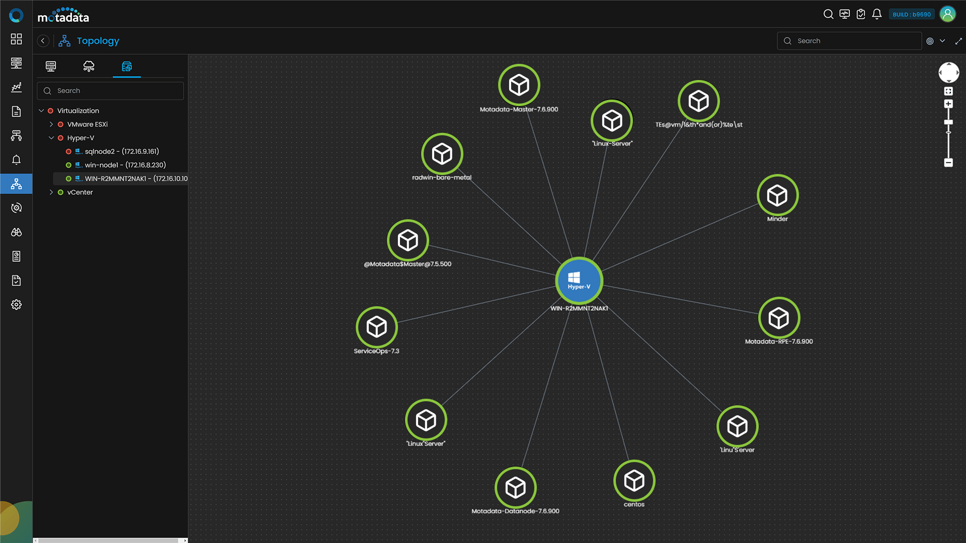Open the binoculars icon in sidebar
Image resolution: width=966 pixels, height=543 pixels.
(x=16, y=232)
